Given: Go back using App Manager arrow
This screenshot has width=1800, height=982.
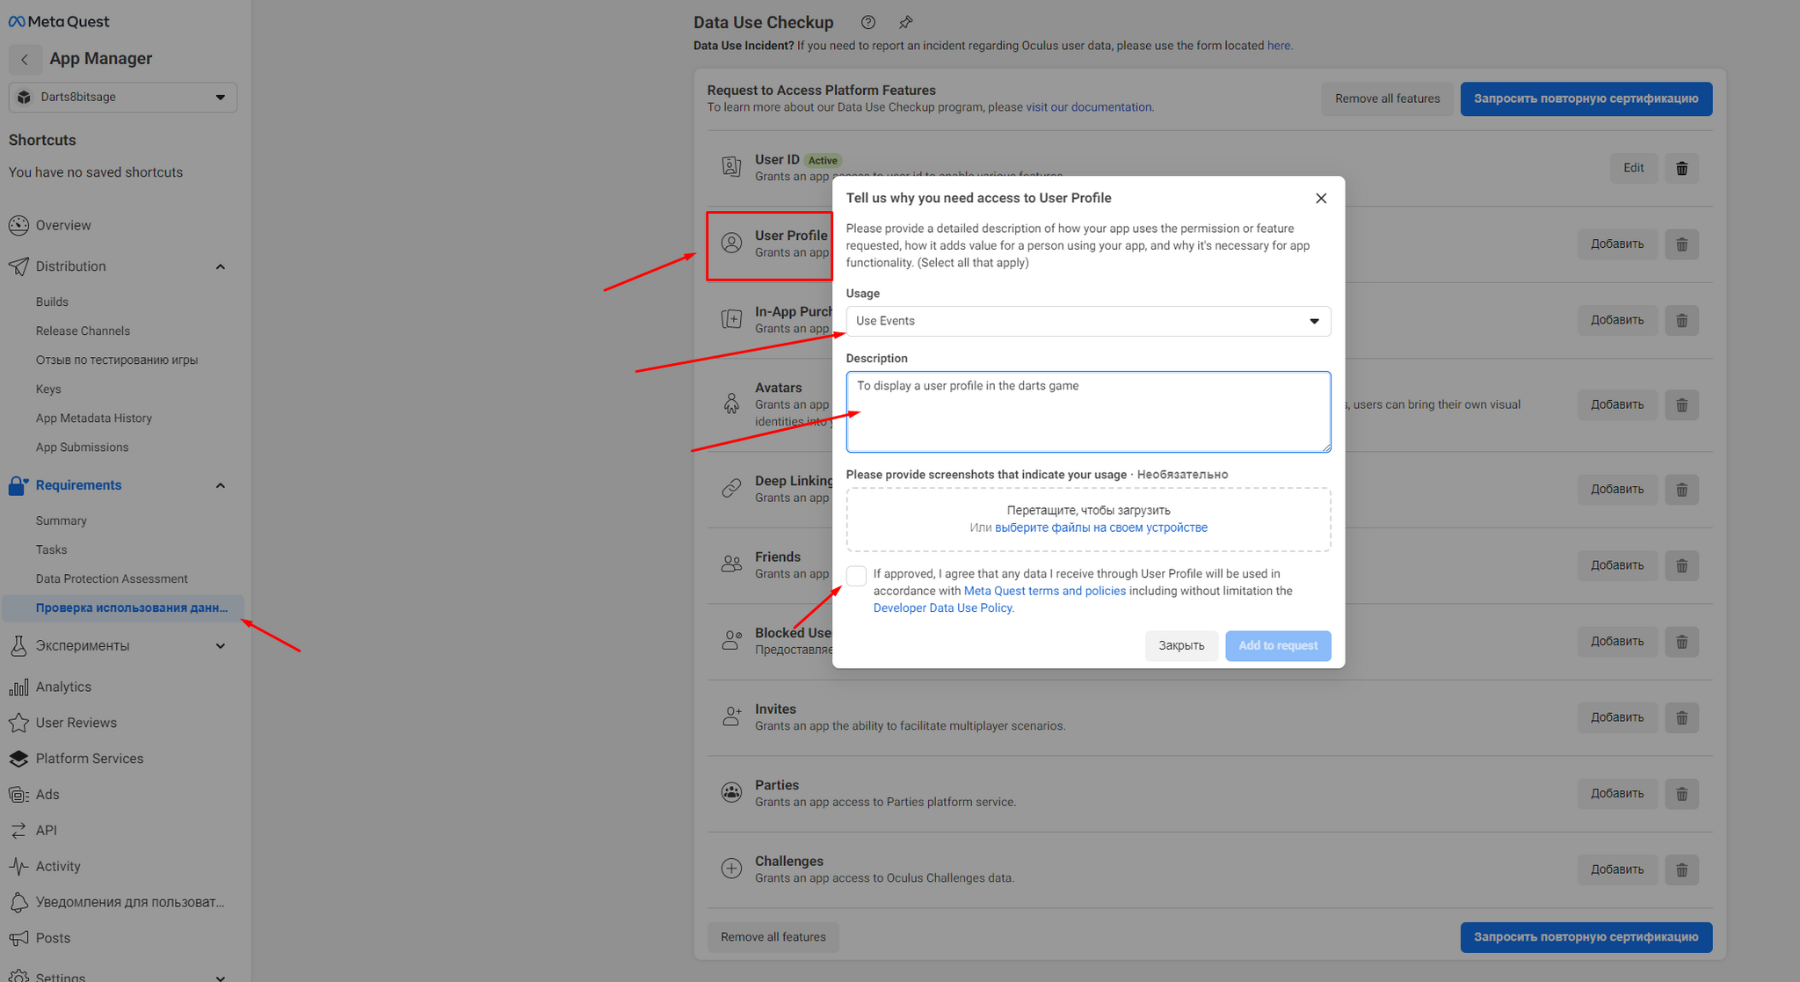Looking at the screenshot, I should coord(25,59).
